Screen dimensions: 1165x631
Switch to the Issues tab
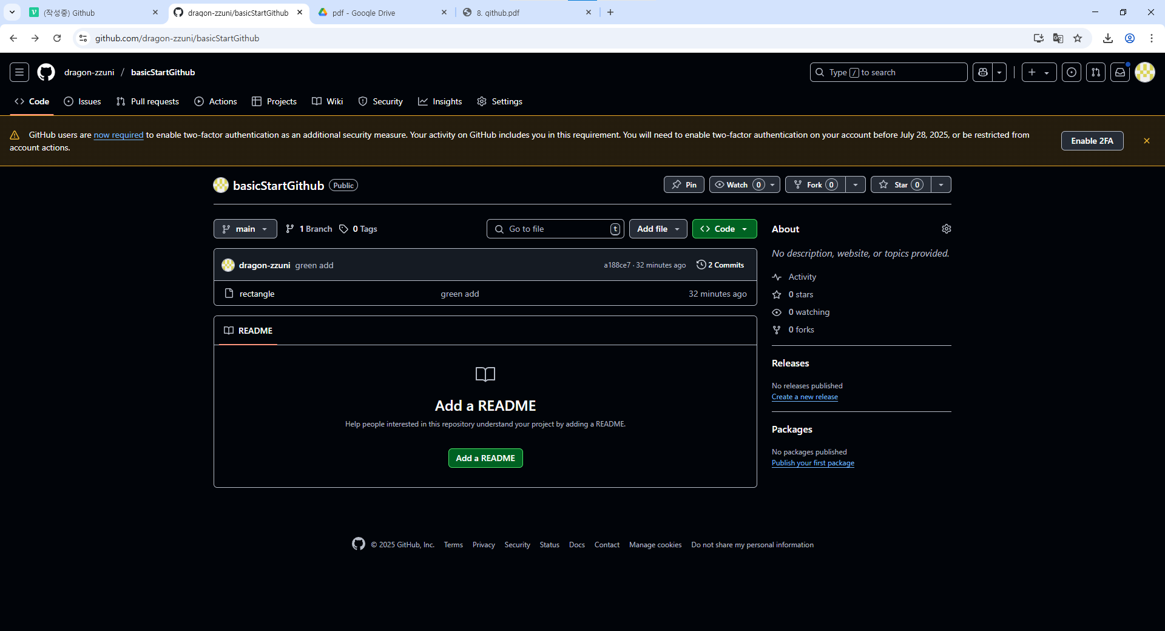tap(83, 101)
